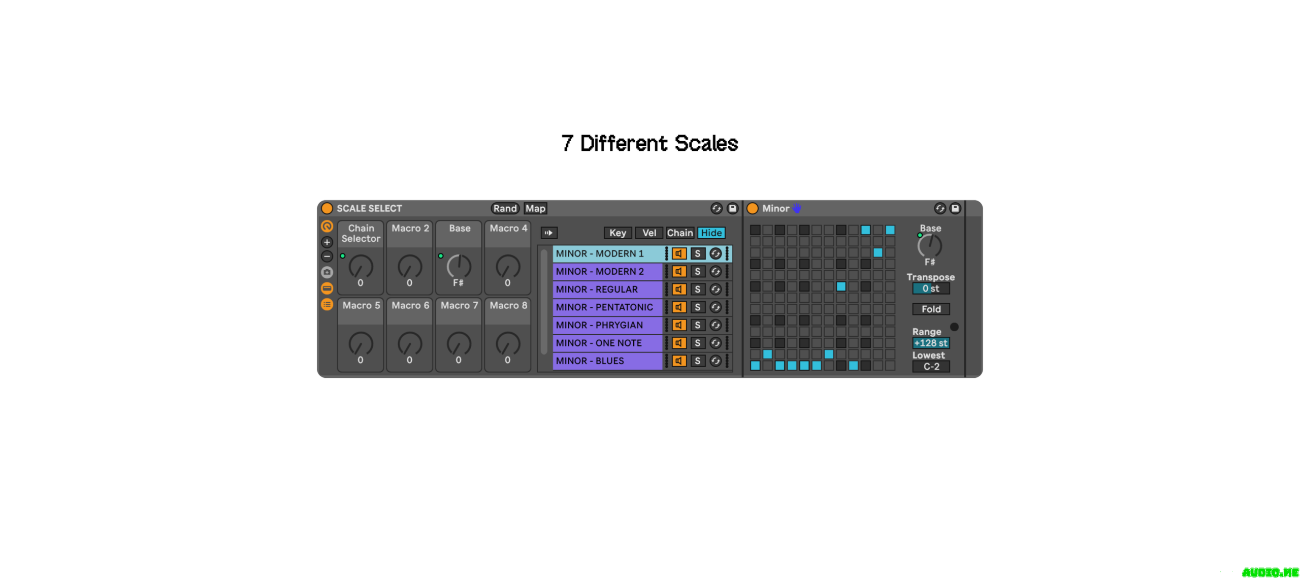Remove a macro with minus icon

327,256
